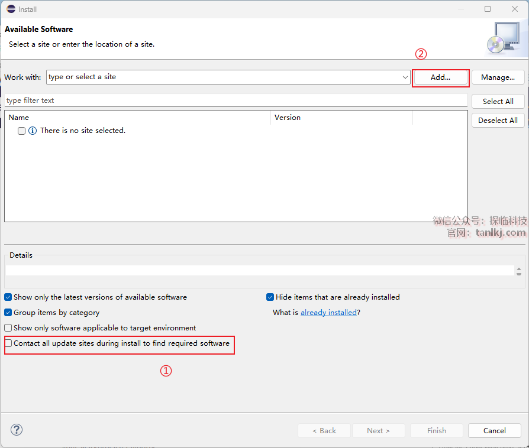Uncheck Show only the latest versions
The width and height of the screenshot is (529, 448).
[8, 297]
